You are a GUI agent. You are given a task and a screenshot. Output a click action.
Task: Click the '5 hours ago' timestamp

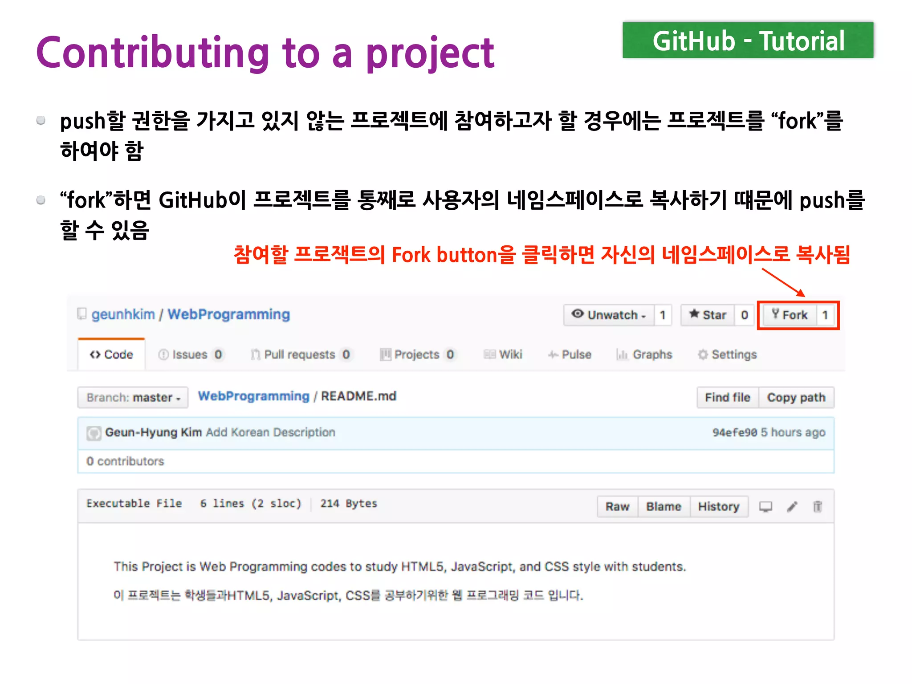pyautogui.click(x=793, y=432)
